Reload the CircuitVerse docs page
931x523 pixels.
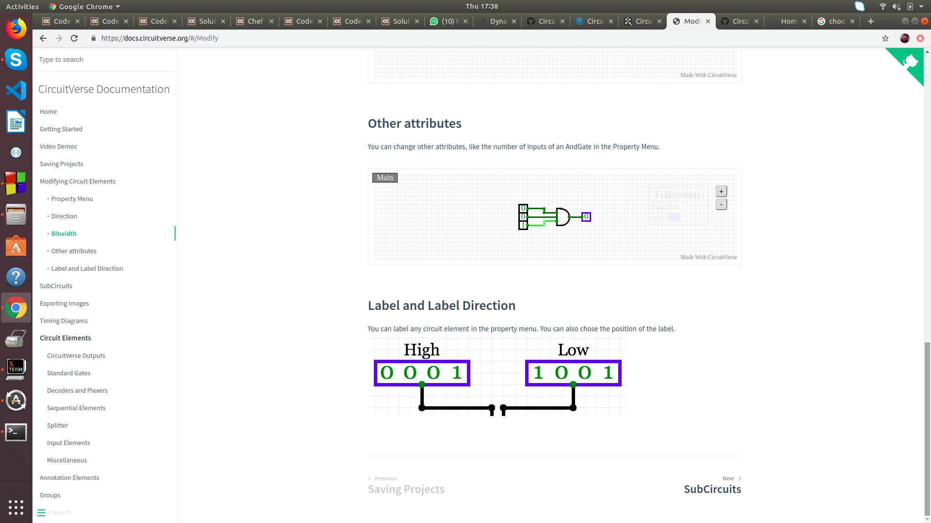point(74,38)
